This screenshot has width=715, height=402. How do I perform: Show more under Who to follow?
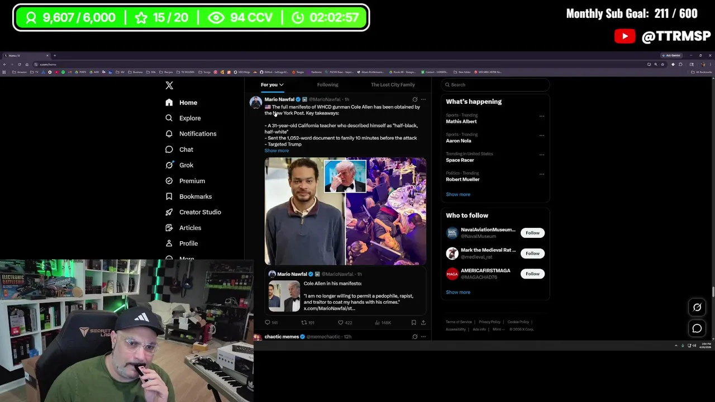[x=458, y=292]
